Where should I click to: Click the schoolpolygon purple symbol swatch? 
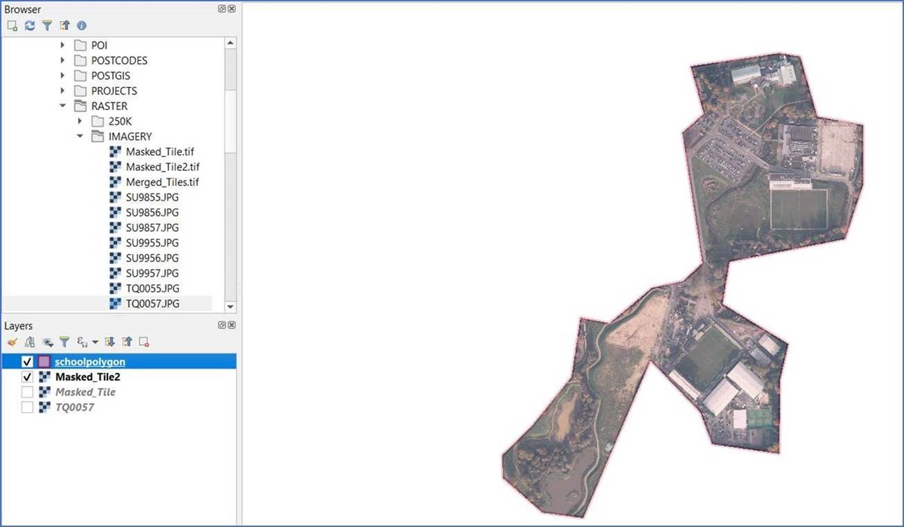[x=44, y=362]
